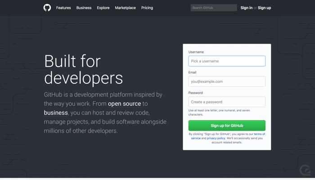Follow the business link in description

56,112
